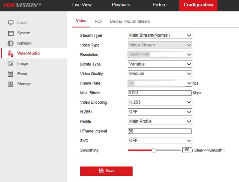Click the I Frame Interval label

(x=94, y=131)
